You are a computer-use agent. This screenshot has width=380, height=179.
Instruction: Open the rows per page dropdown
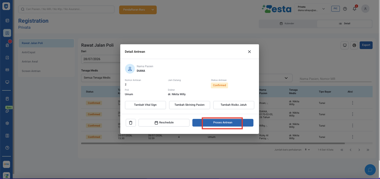pyautogui.click(x=307, y=150)
